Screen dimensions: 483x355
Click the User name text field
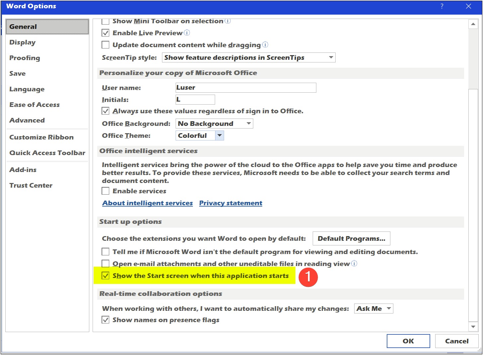coord(246,88)
